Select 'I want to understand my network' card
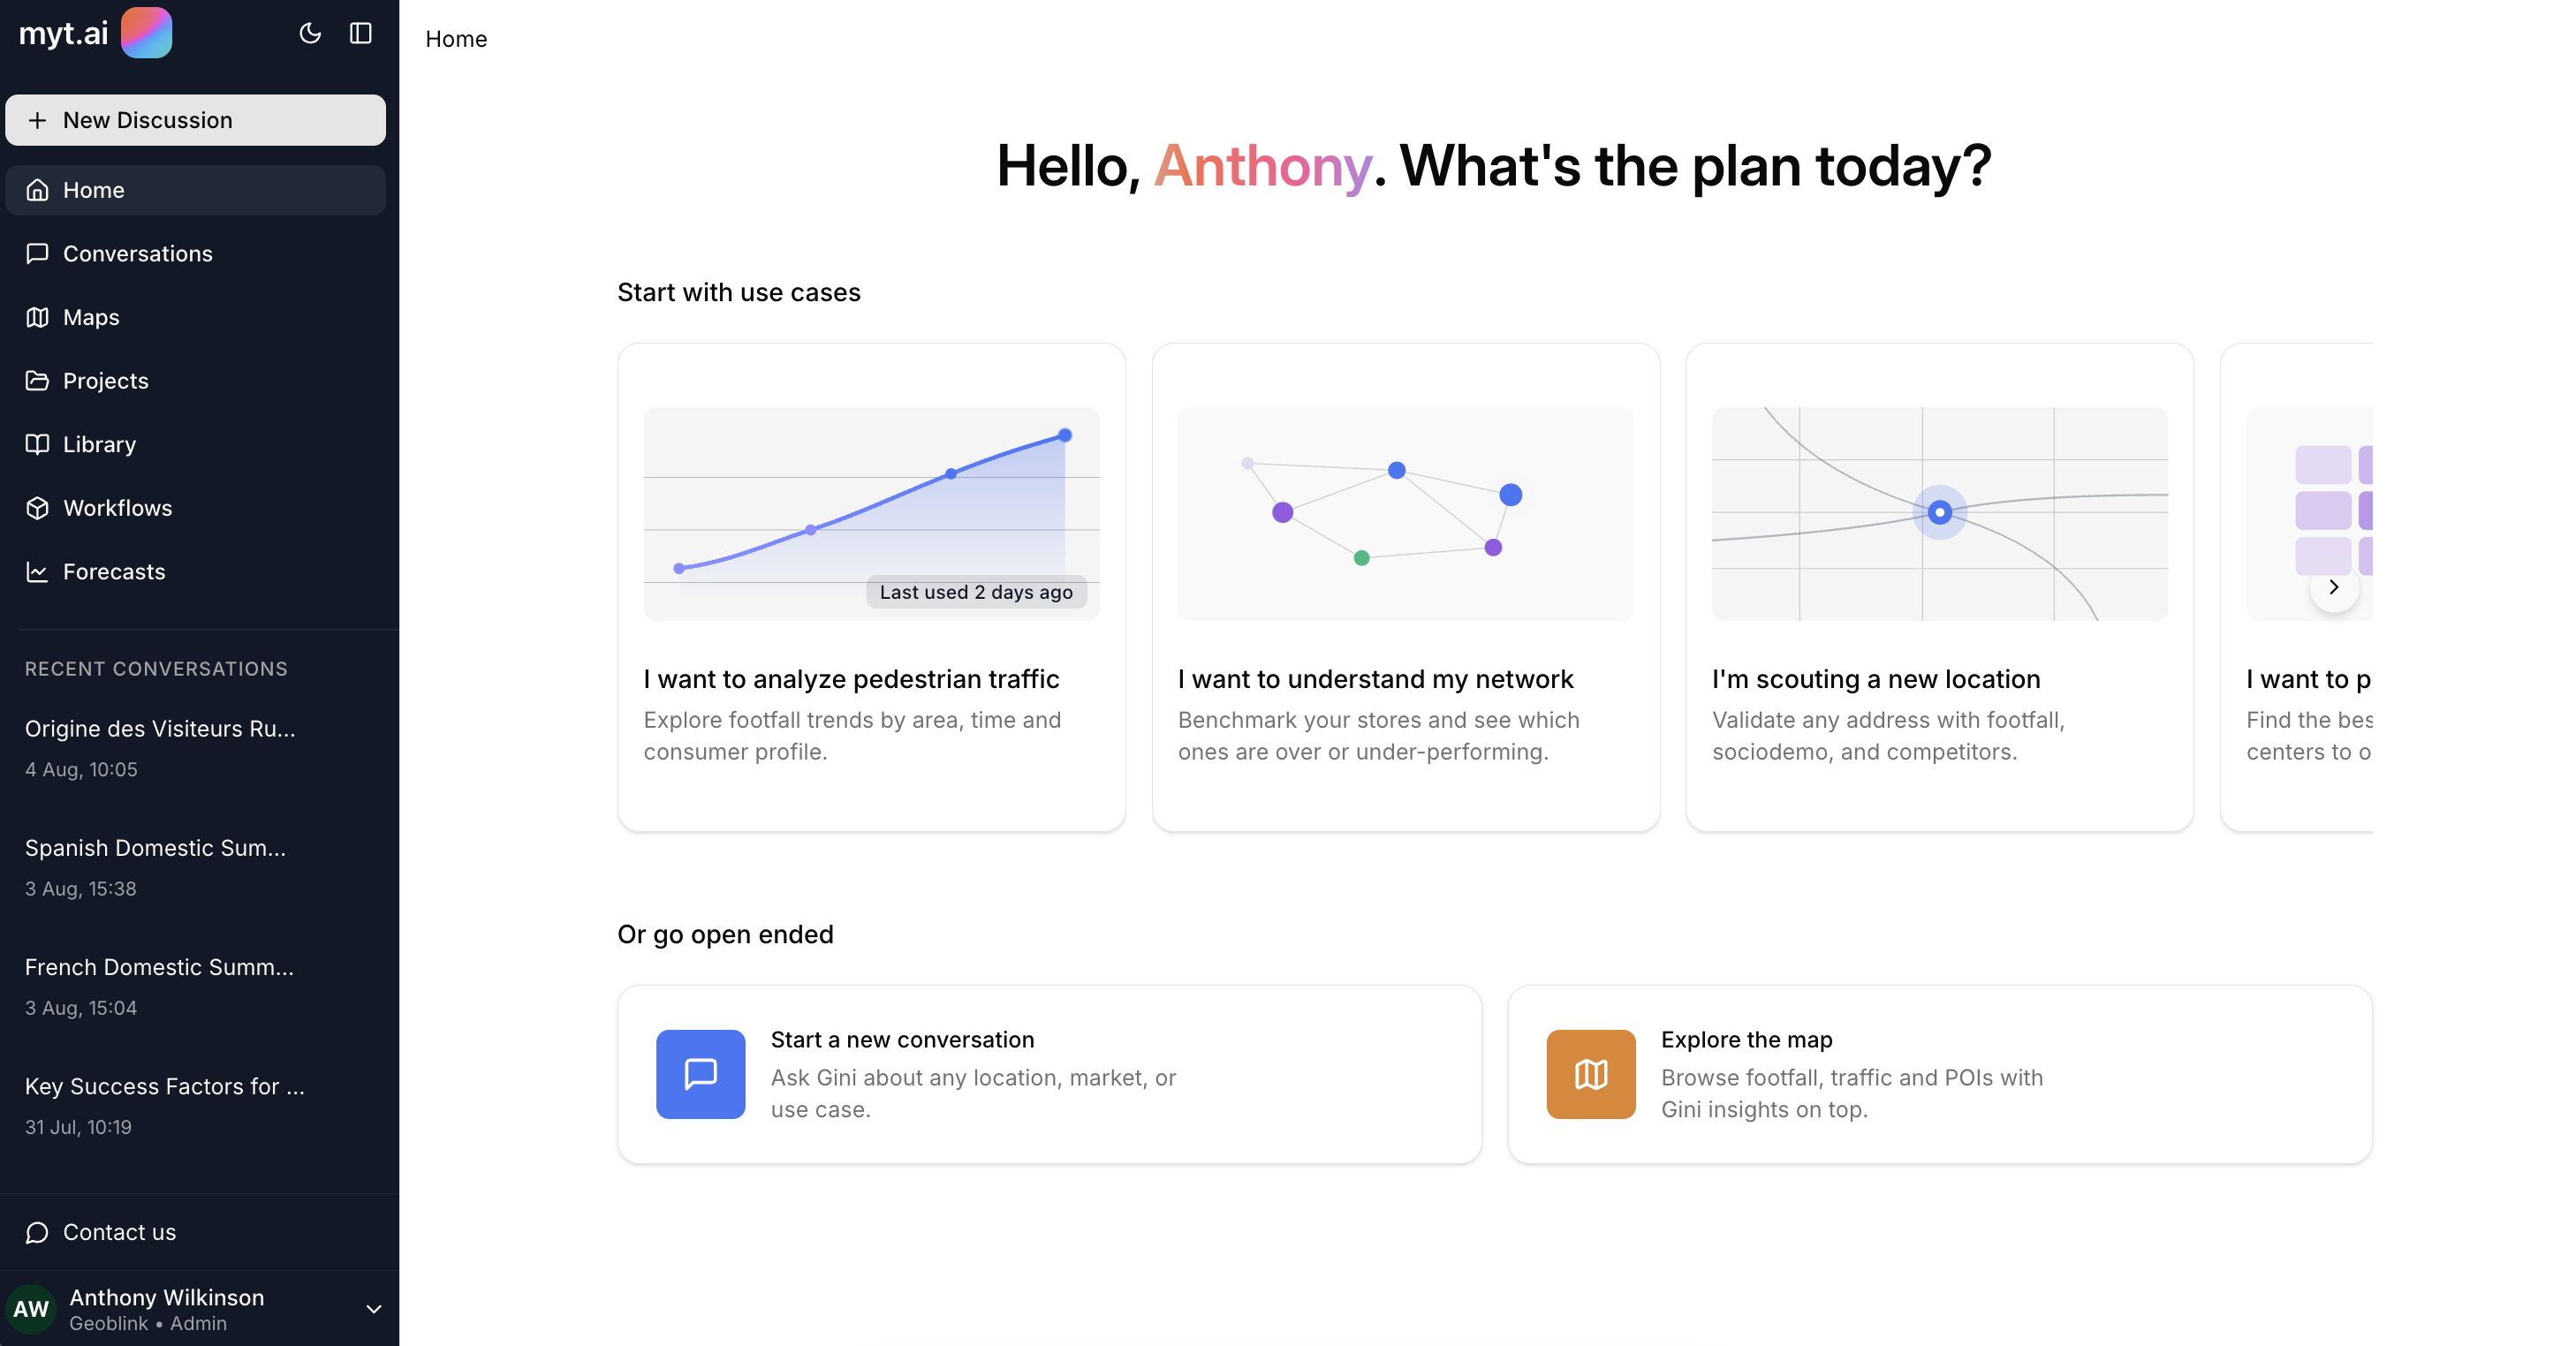 pyautogui.click(x=1405, y=587)
